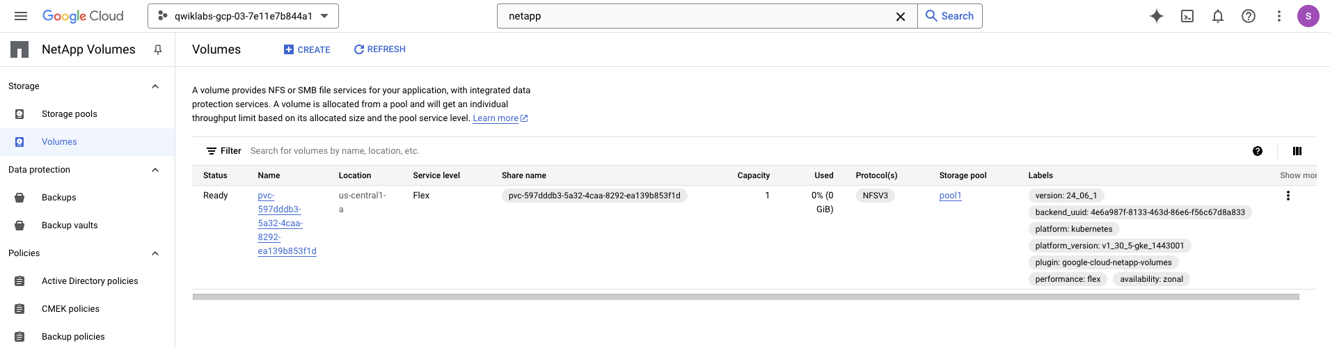Viewport: 1330px width, 348px height.
Task: Open the pool1 storage pool link
Action: 950,196
